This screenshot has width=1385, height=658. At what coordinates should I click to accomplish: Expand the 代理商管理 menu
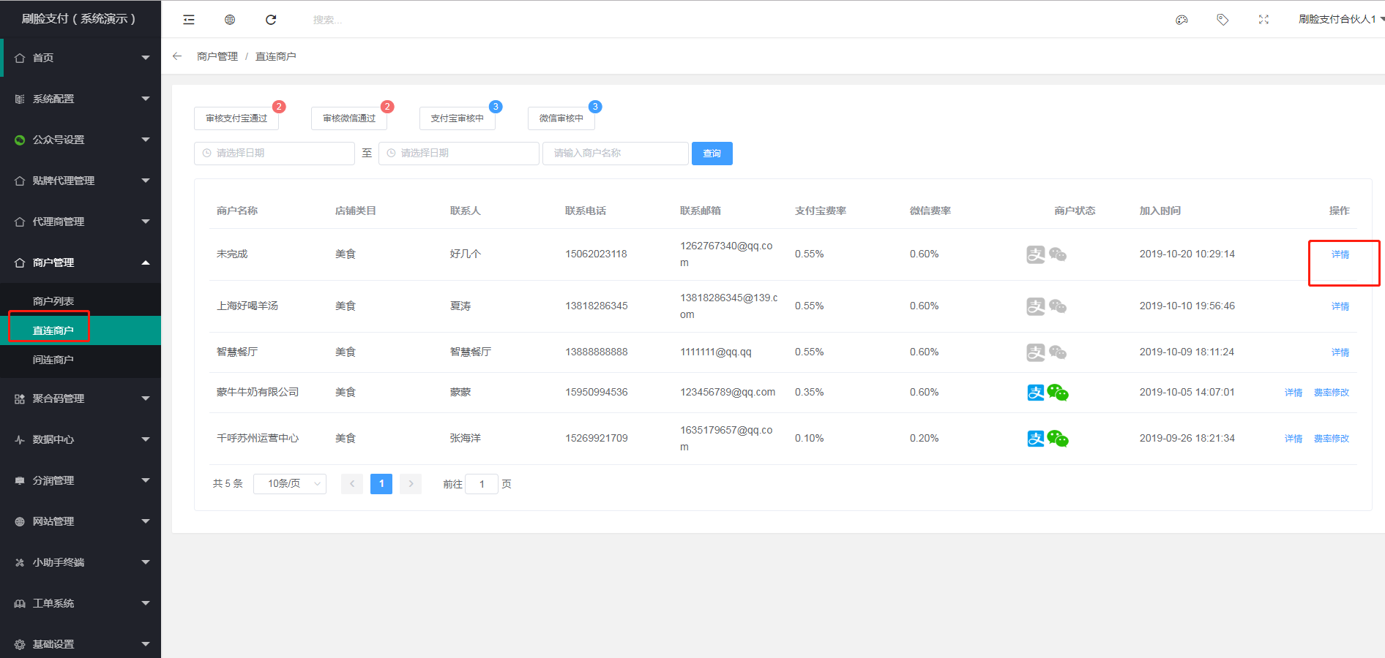coord(146,222)
